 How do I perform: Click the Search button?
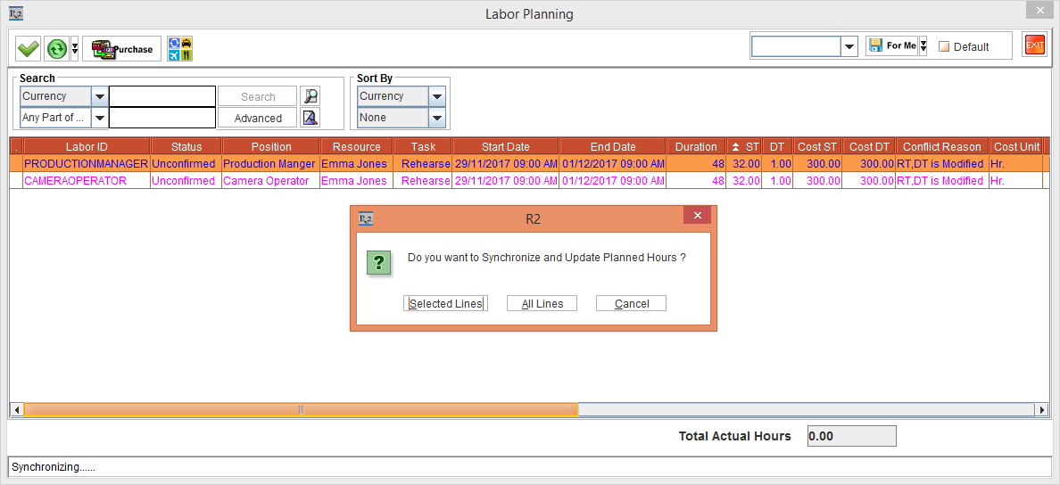tap(258, 96)
